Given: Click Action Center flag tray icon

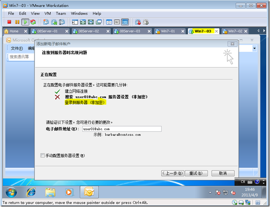Looking at the screenshot, I should point(218,192).
